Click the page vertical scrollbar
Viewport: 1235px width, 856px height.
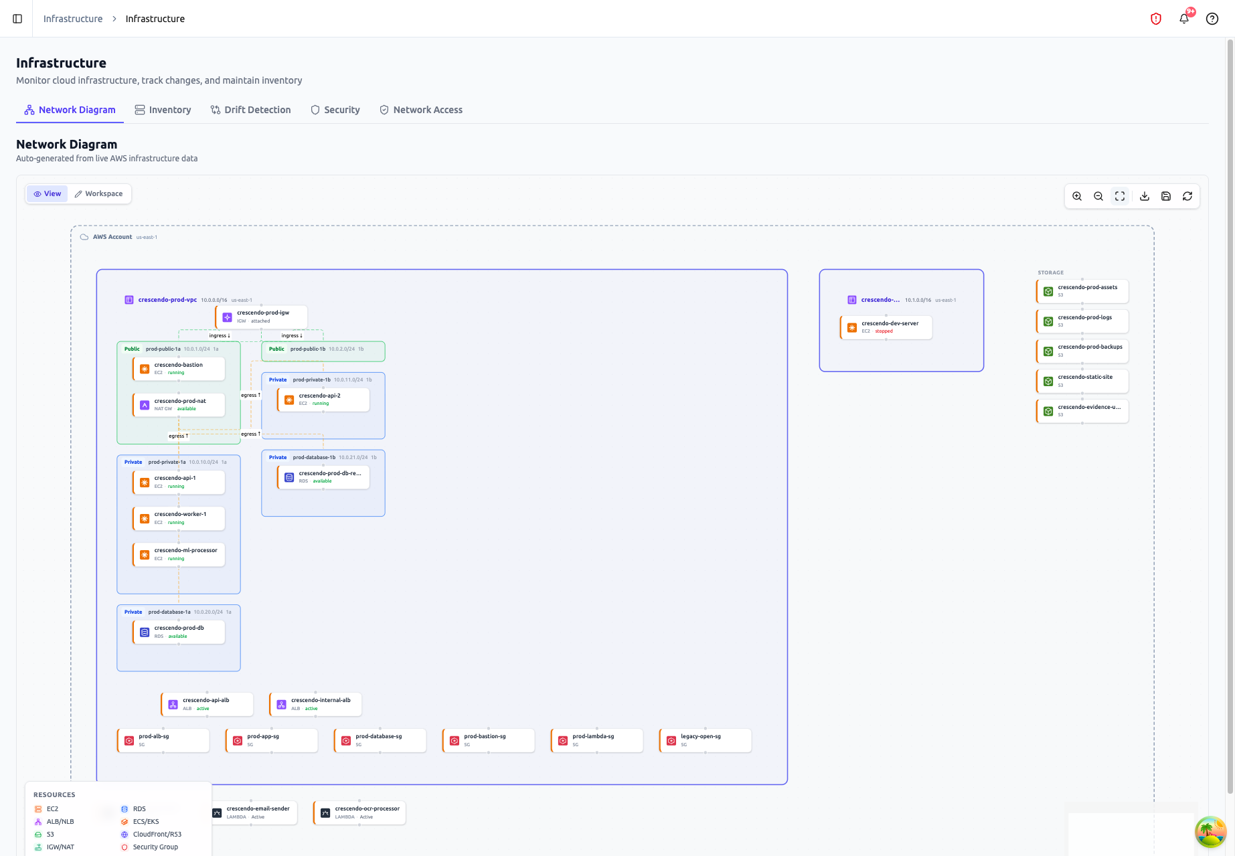tap(1230, 416)
